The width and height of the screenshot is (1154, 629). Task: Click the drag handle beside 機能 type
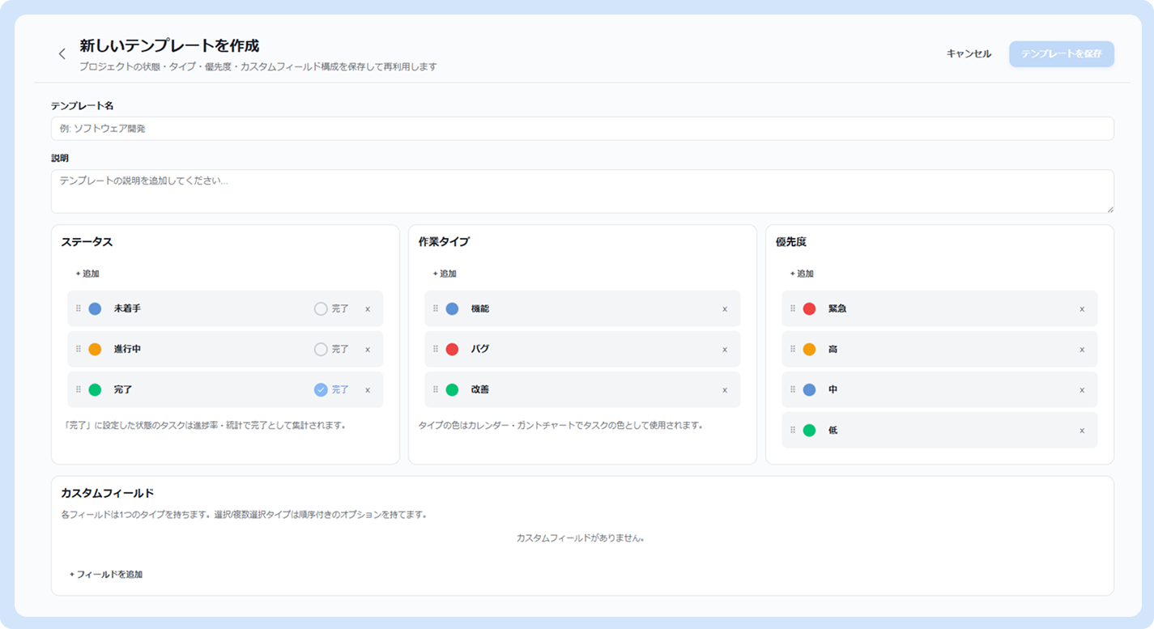[436, 308]
